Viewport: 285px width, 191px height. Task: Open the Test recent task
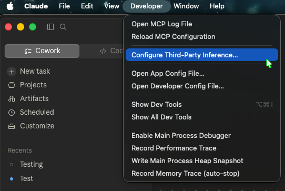(x=26, y=178)
